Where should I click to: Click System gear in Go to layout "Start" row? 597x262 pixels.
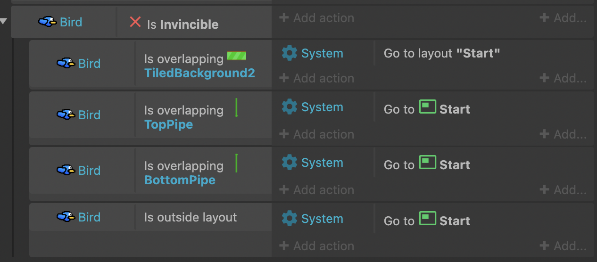click(x=290, y=53)
